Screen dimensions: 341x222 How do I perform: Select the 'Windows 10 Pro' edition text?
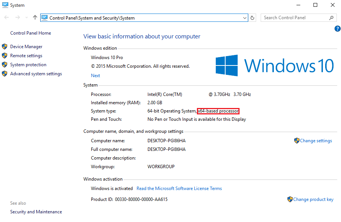pyautogui.click(x=107, y=58)
